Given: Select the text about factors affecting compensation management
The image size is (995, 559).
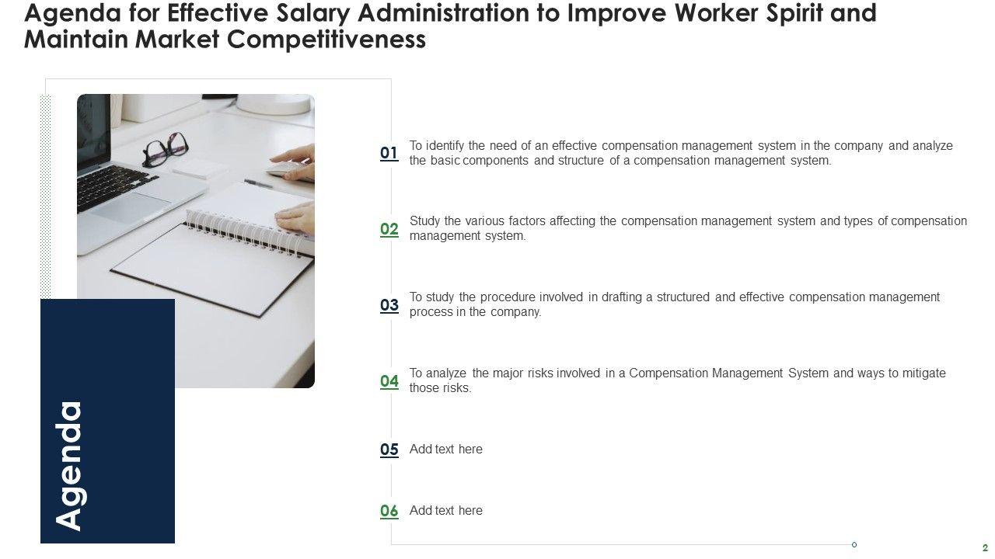Looking at the screenshot, I should pyautogui.click(x=688, y=228).
